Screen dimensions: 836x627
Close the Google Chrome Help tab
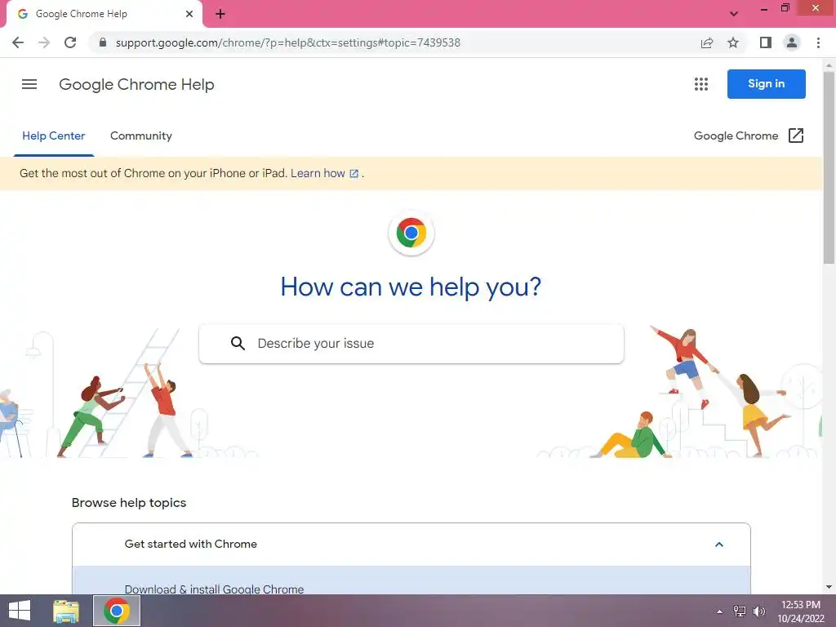189,15
